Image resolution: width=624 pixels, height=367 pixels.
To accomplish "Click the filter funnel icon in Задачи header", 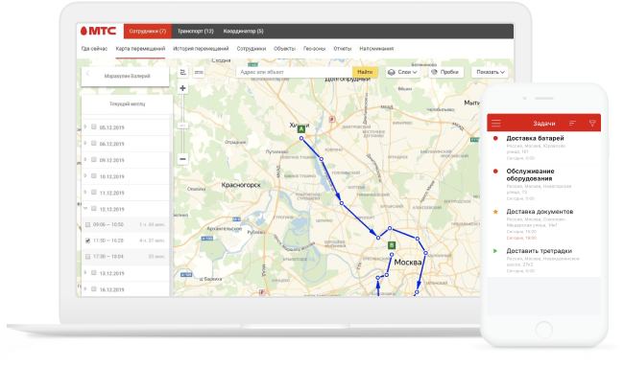I will [592, 123].
